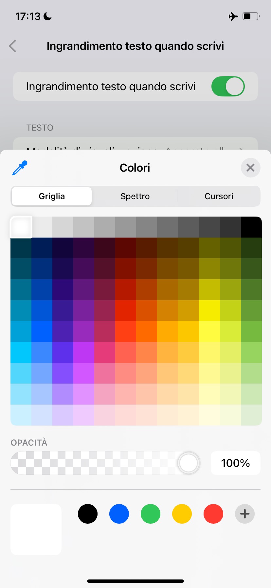Switch to the Griglia tab
271x588 pixels.
pos(52,196)
